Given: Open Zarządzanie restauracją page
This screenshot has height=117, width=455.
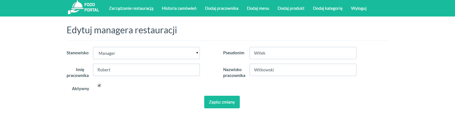Looking at the screenshot, I should coord(131,8).
